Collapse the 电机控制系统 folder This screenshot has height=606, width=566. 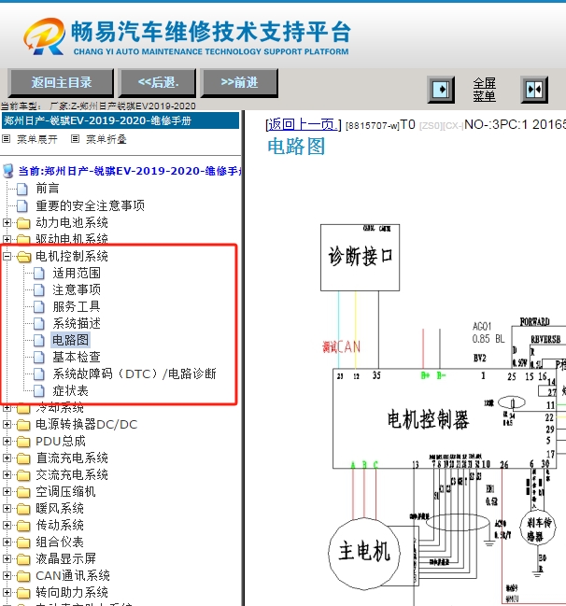(x=7, y=256)
